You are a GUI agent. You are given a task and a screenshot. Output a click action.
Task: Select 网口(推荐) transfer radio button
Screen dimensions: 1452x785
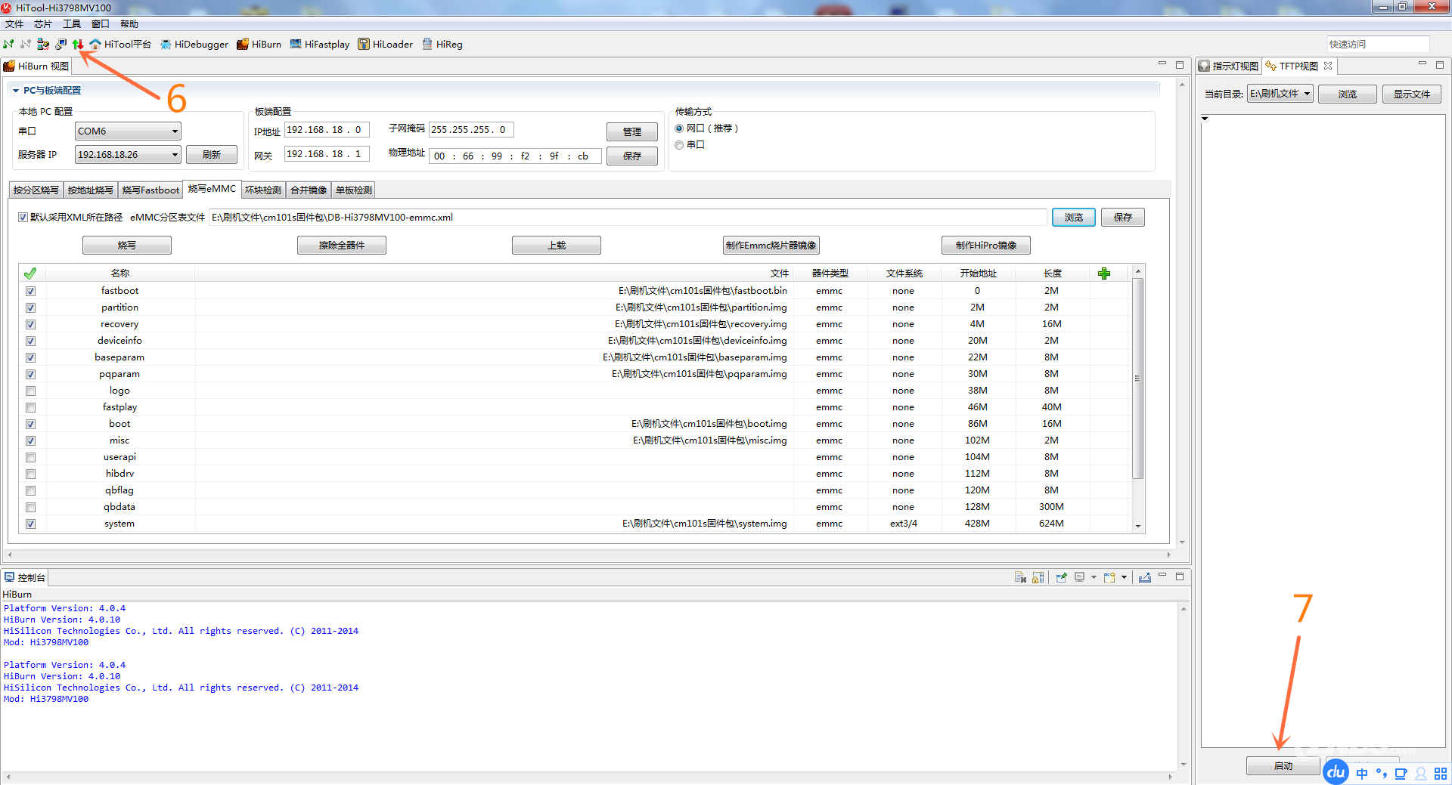tap(679, 128)
